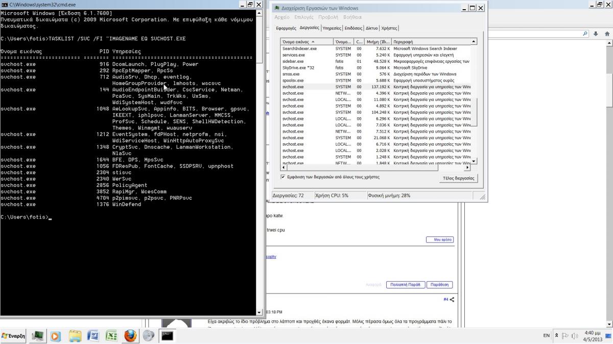Click the EN language indicator in the taskbar
The image size is (613, 344).
pyautogui.click(x=547, y=336)
